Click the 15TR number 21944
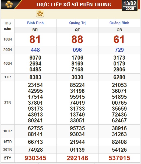 tap(77, 142)
